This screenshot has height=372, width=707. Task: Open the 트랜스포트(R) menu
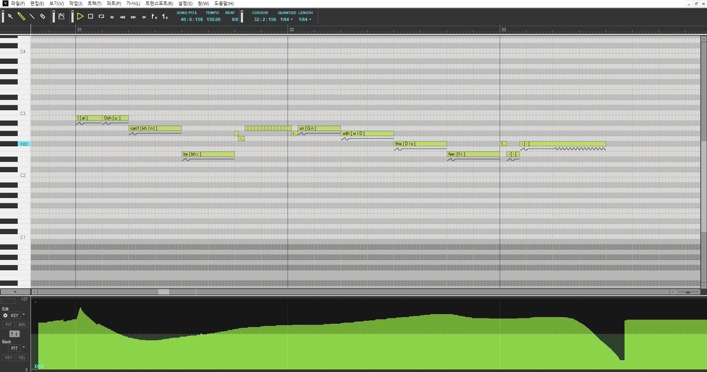[160, 4]
